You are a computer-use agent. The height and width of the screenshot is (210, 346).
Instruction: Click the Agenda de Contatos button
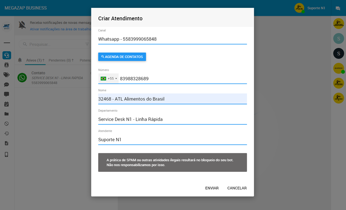coord(122,57)
